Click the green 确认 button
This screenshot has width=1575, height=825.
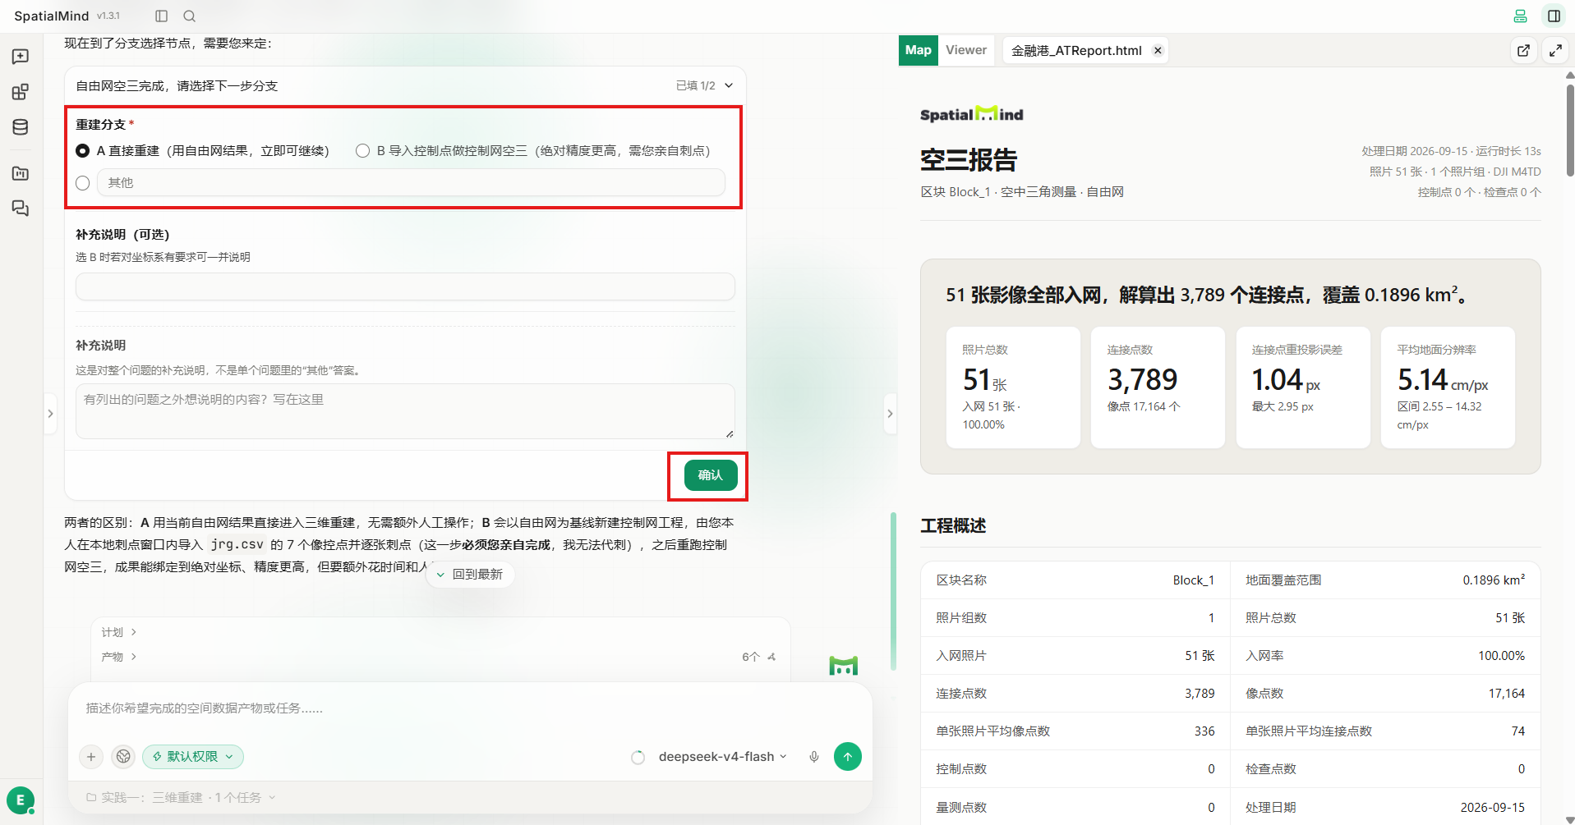click(x=711, y=475)
